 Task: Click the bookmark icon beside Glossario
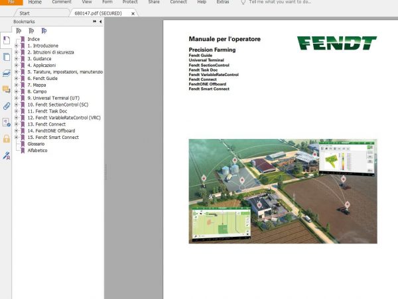click(x=23, y=144)
